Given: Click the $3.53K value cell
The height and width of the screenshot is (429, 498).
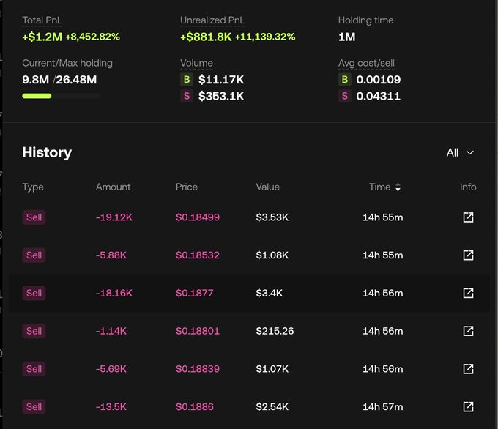Looking at the screenshot, I should point(272,217).
